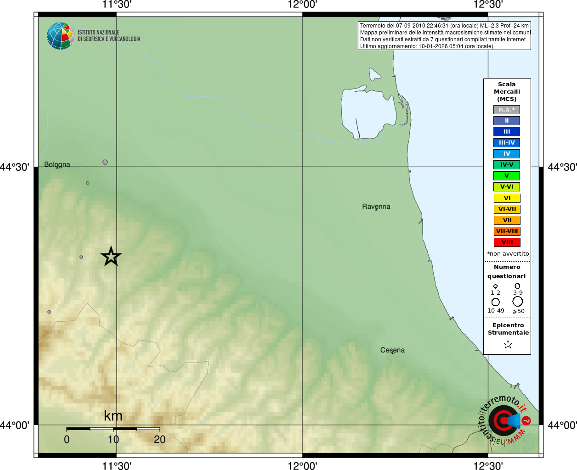Click the large gray questionnaire circle near Bologna

click(x=105, y=162)
